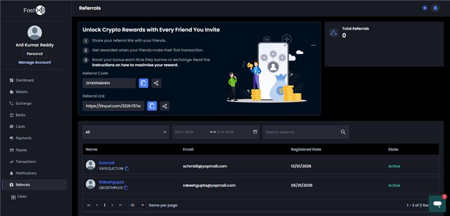Click the Transactions sidebar icon

11,162
